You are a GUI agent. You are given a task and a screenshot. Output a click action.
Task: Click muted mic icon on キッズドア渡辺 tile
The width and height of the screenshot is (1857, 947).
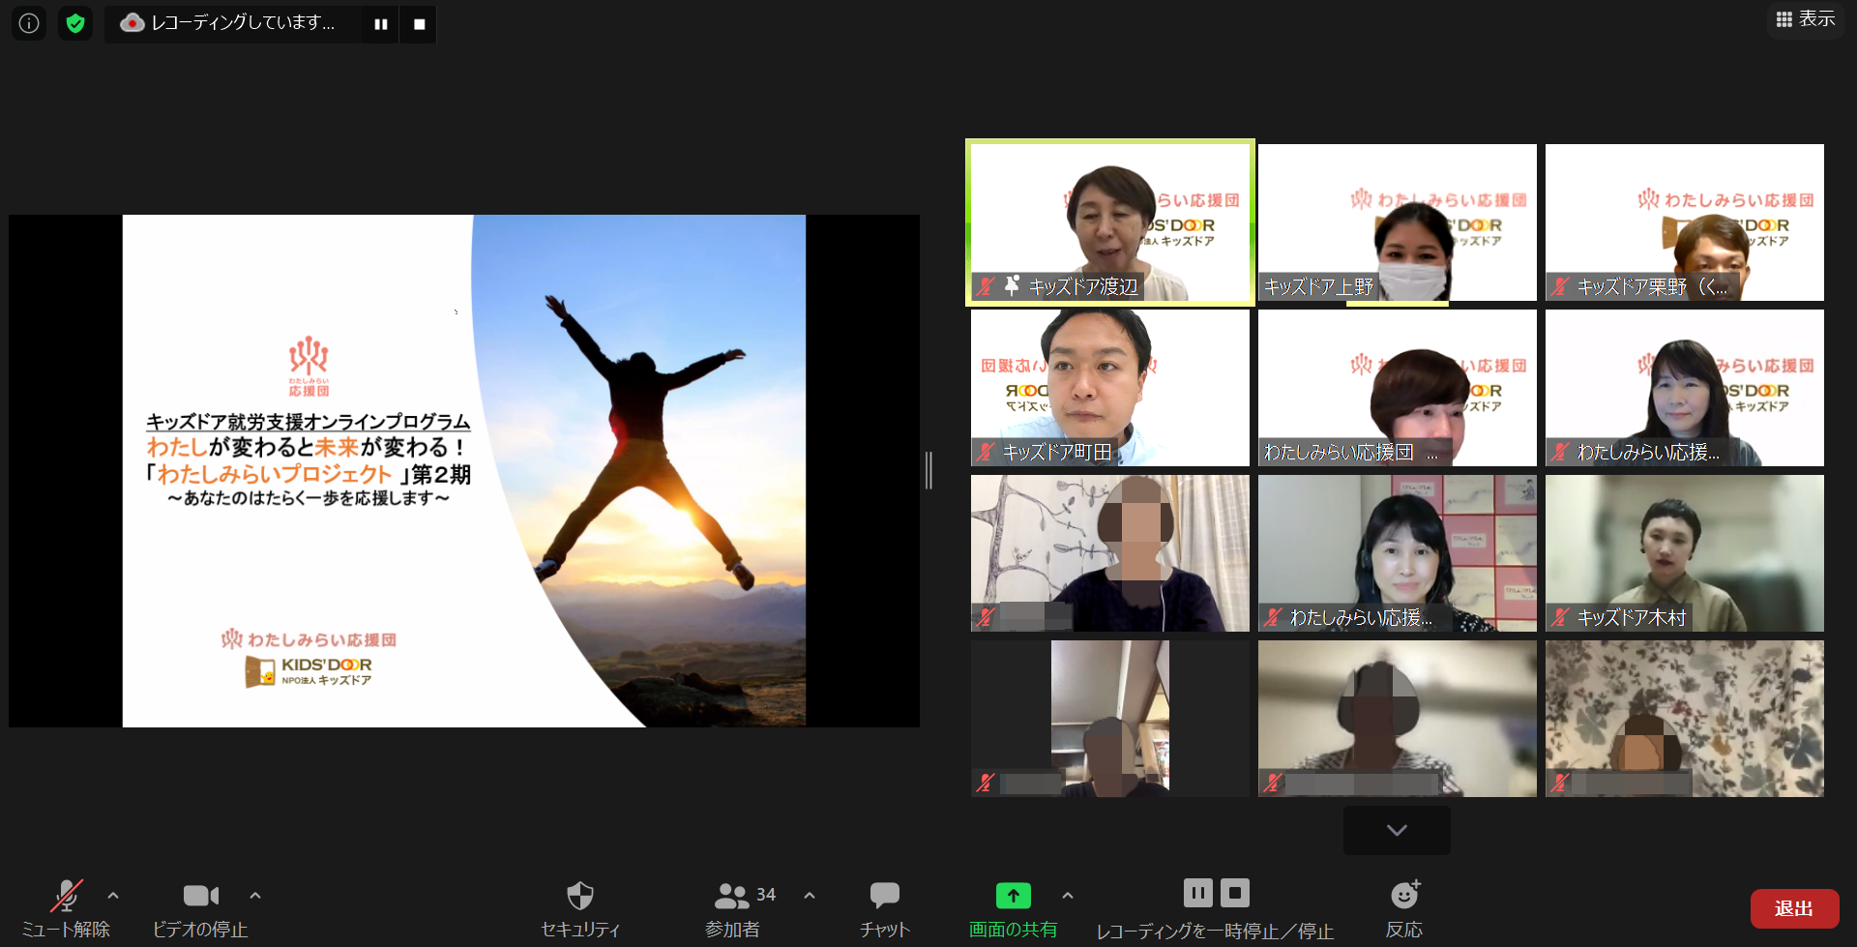coord(986,286)
